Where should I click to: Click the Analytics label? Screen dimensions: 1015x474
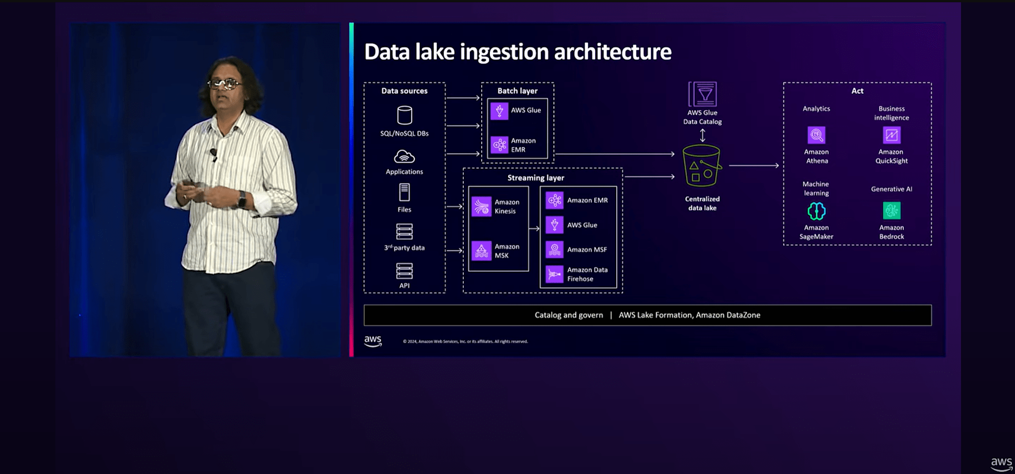click(x=817, y=108)
